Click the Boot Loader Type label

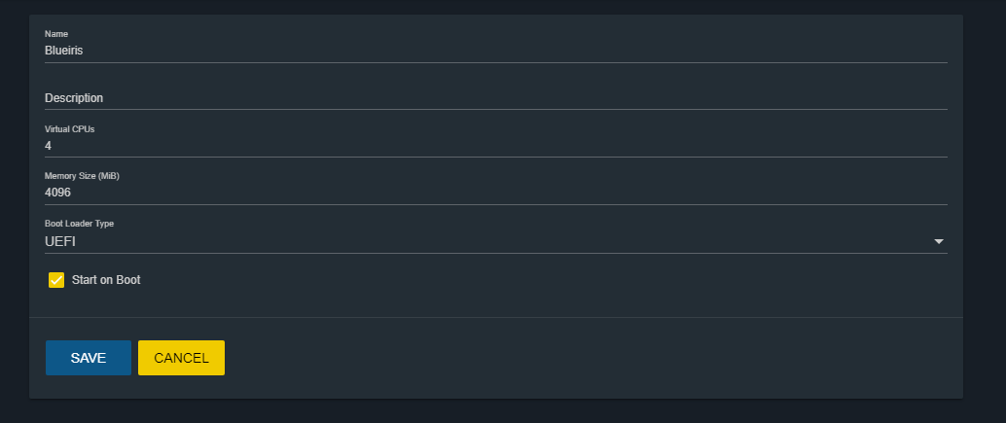79,224
